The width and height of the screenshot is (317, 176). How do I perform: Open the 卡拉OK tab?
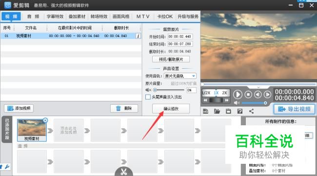(165, 17)
